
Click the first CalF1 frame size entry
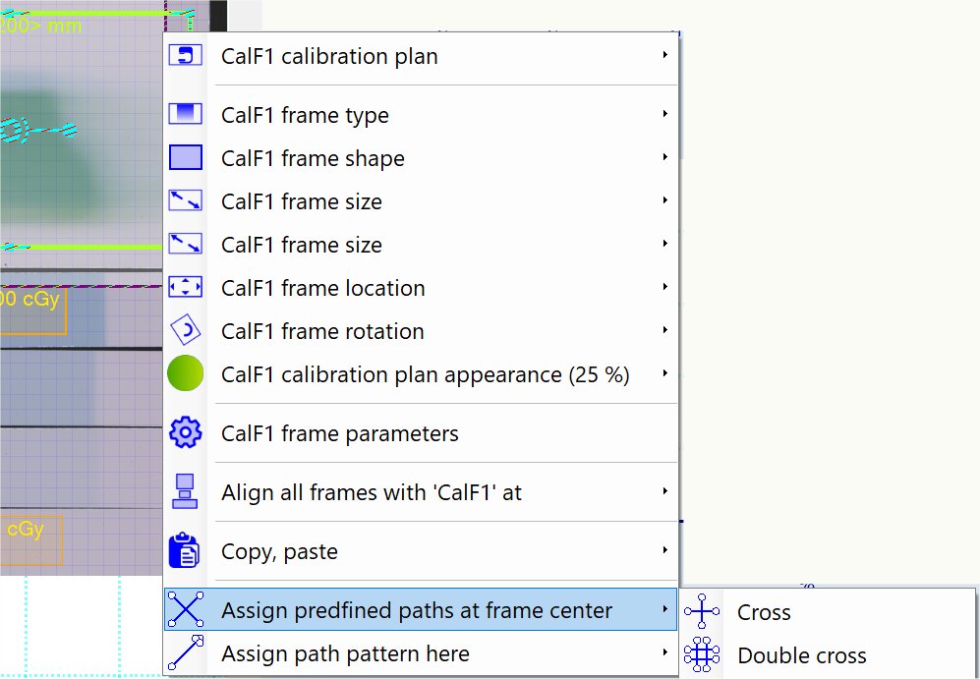tap(302, 201)
